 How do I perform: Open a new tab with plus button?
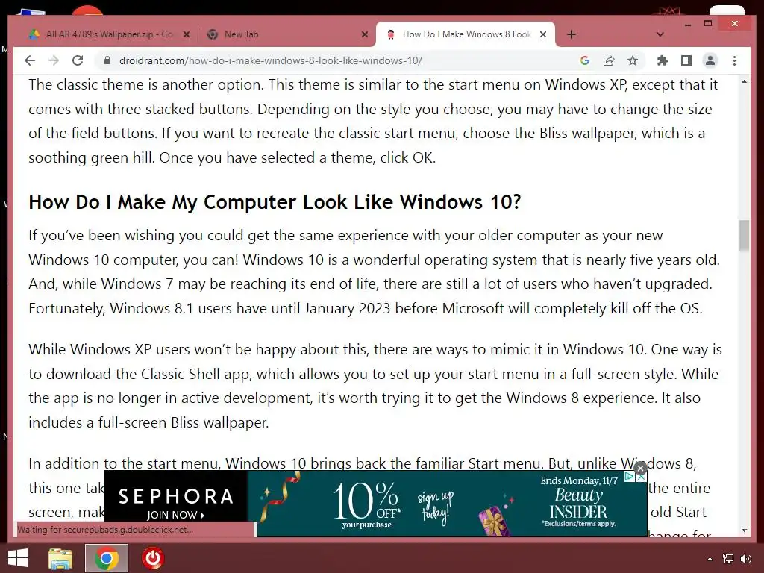tap(572, 34)
